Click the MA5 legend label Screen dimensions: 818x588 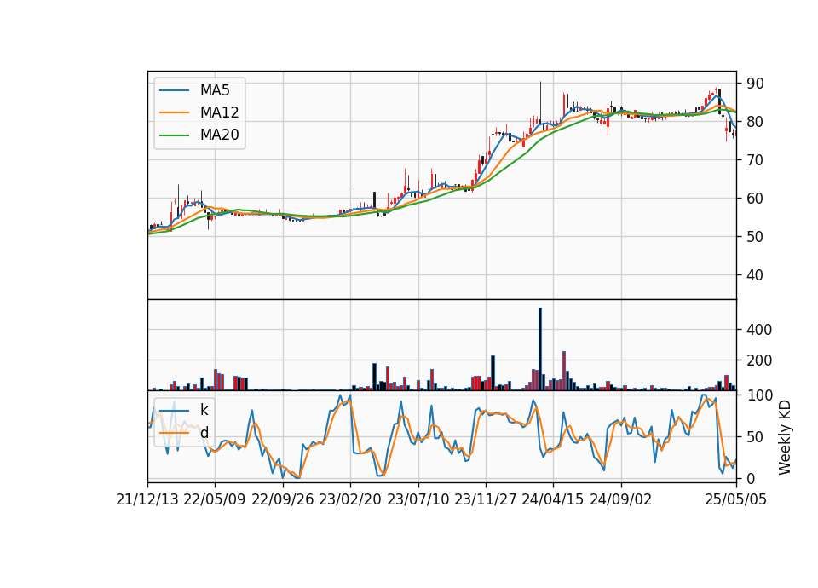coord(215,90)
